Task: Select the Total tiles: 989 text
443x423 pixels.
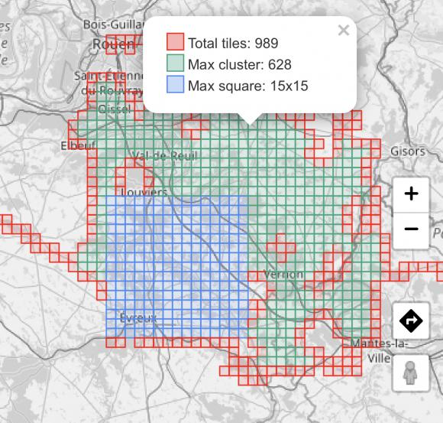Action: click(x=233, y=44)
